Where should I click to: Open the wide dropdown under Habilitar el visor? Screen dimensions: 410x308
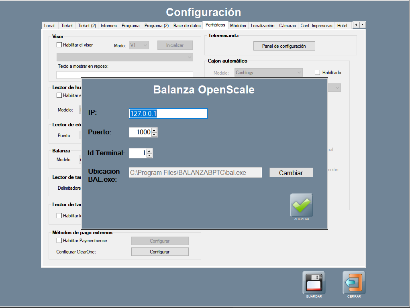coord(124,57)
